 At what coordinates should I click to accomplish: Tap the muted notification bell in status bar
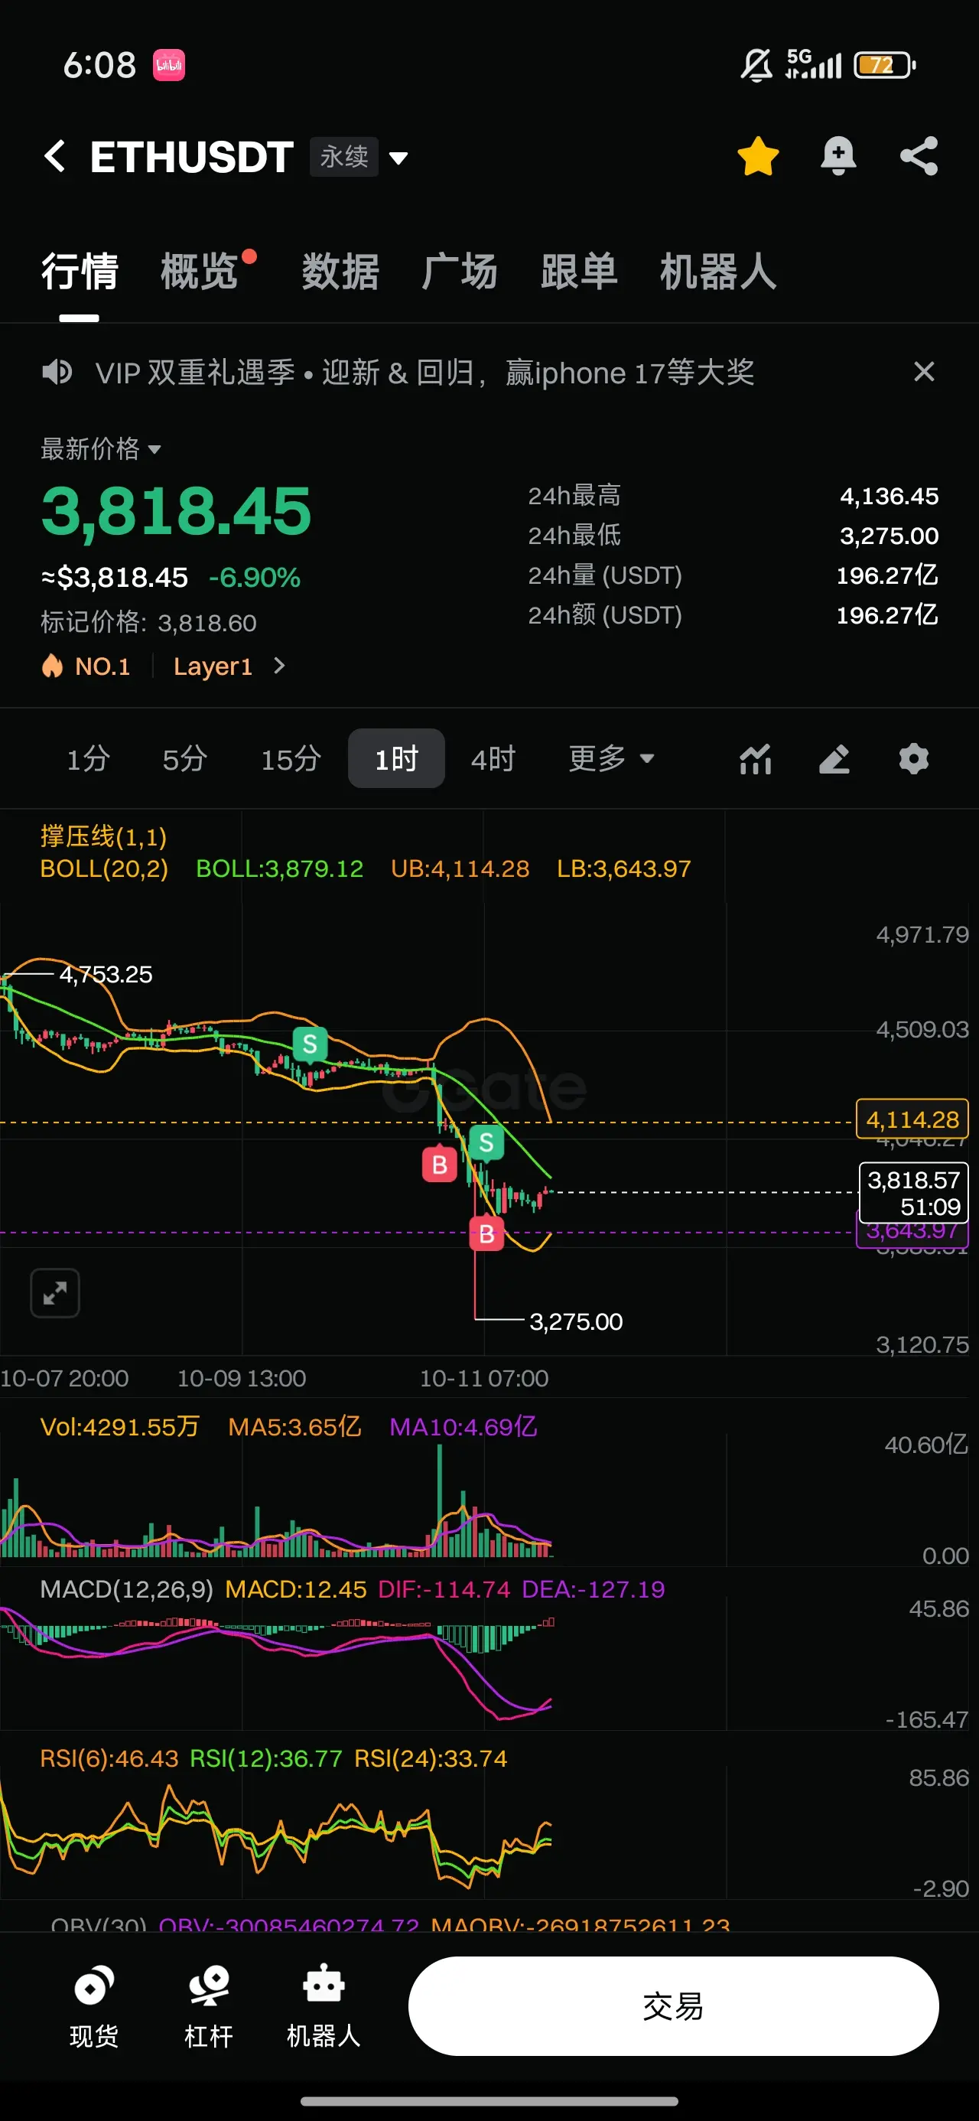click(x=756, y=65)
